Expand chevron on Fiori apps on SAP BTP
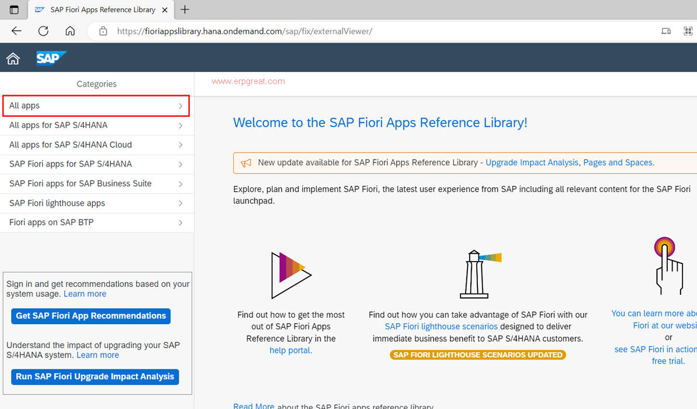 181,223
